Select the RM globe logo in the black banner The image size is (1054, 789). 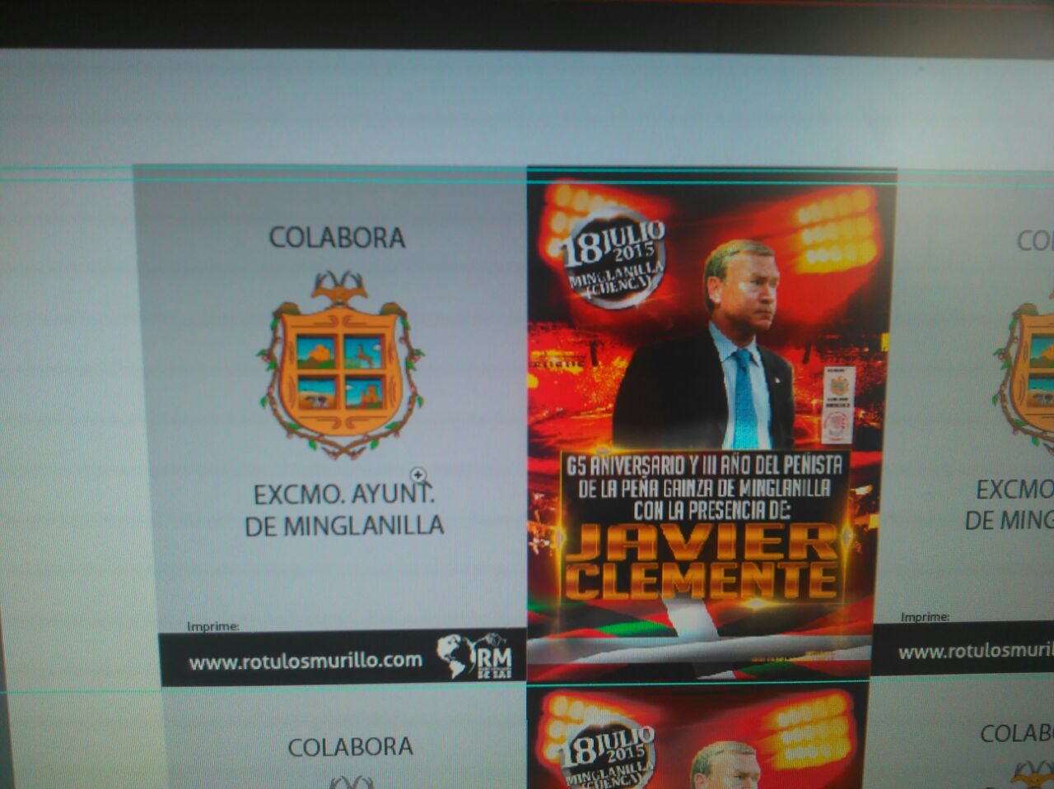tap(474, 656)
